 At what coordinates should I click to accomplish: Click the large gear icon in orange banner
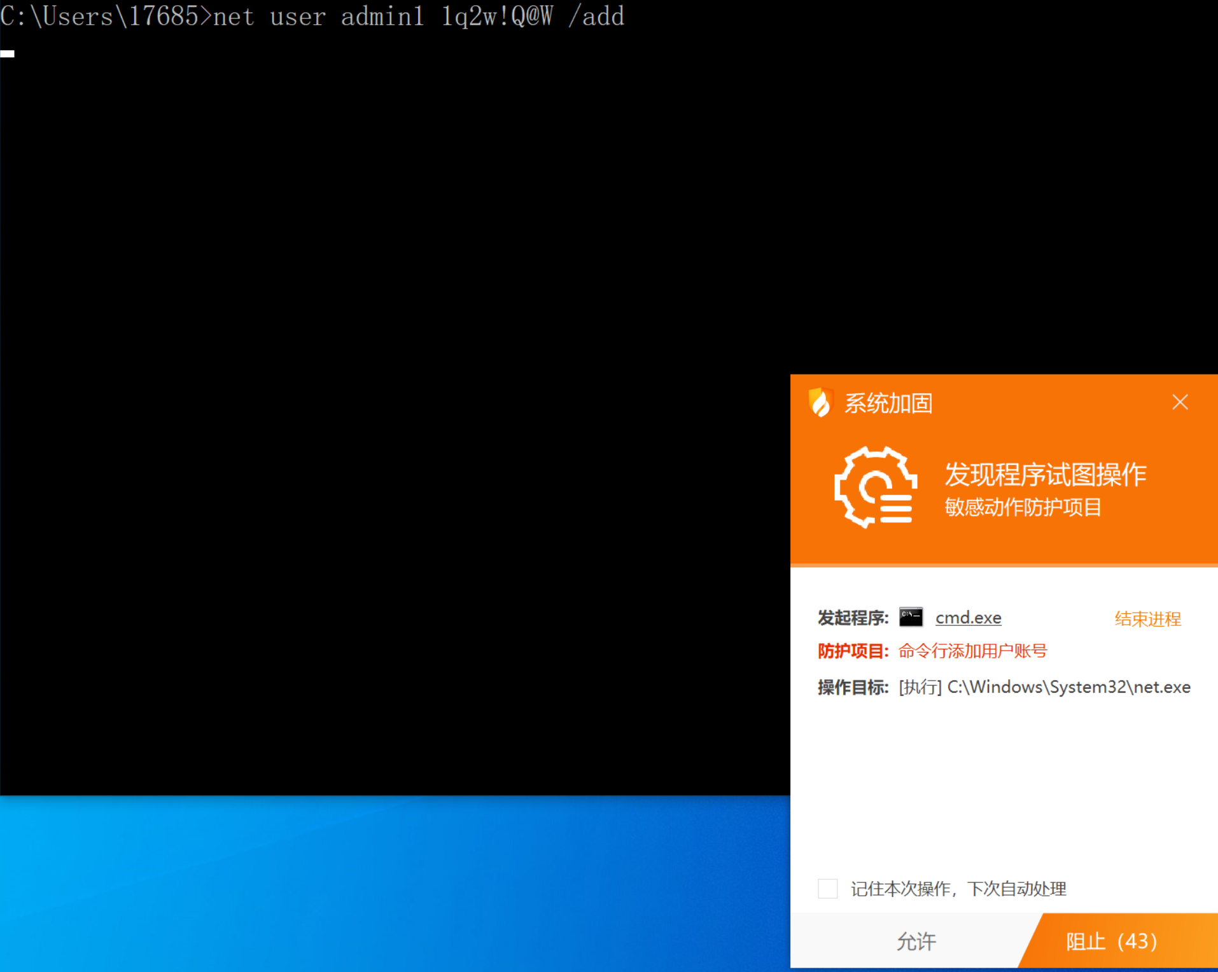[876, 487]
